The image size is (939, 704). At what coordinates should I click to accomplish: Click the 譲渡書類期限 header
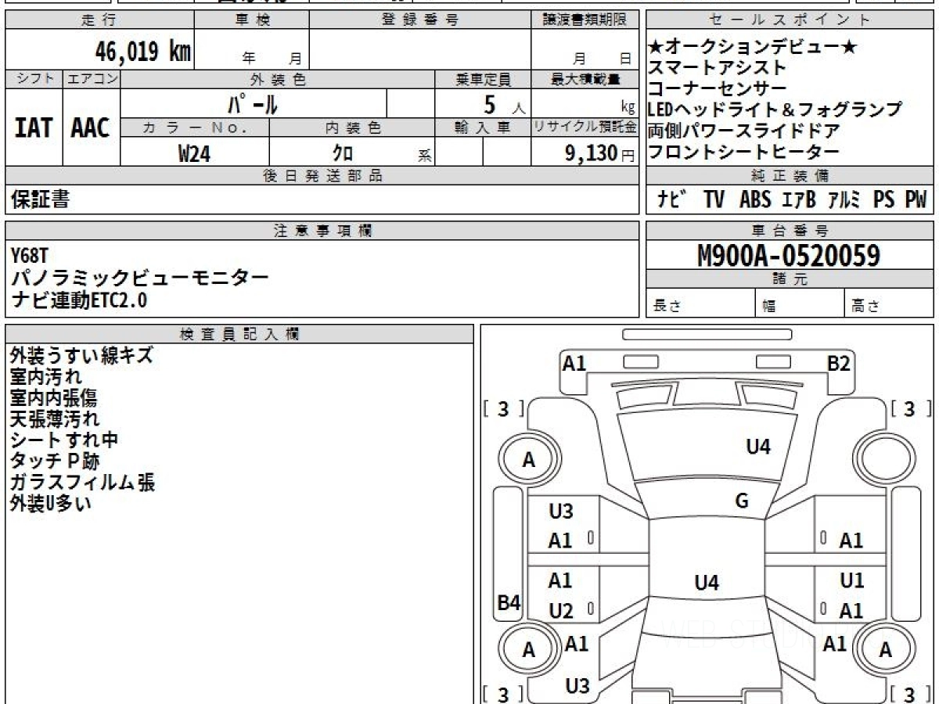click(x=585, y=20)
